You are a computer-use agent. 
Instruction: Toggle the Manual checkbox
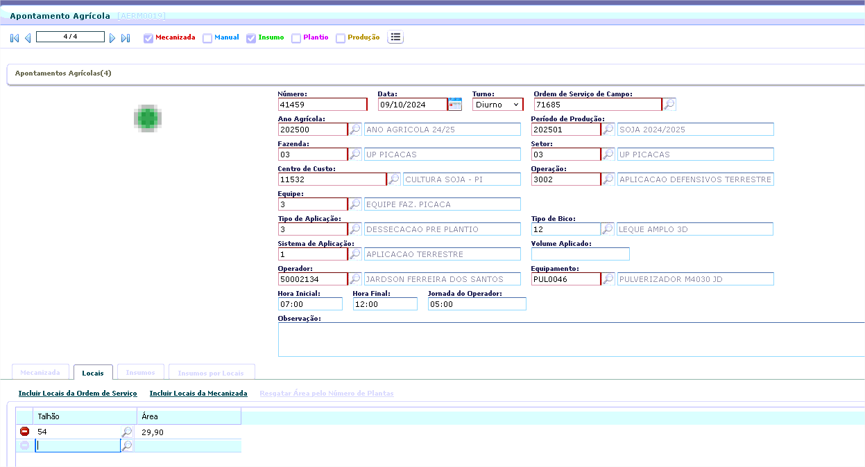207,38
